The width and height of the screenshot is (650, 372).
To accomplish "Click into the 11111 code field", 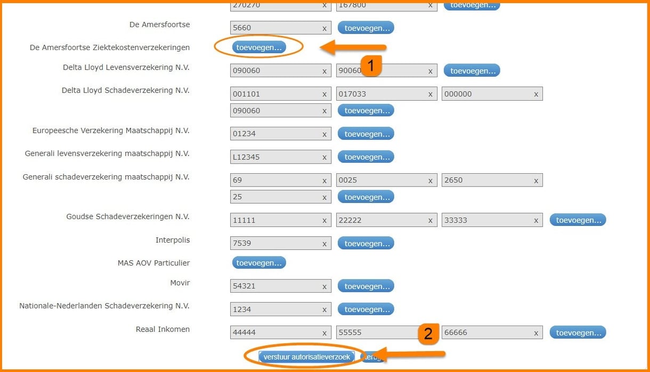I will click(280, 220).
